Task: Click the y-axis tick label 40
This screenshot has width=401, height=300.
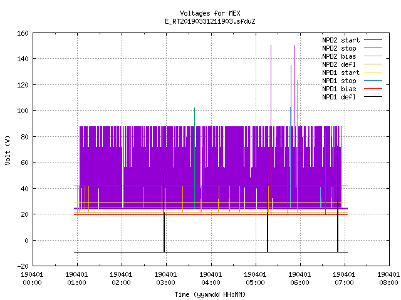Action: [24, 189]
